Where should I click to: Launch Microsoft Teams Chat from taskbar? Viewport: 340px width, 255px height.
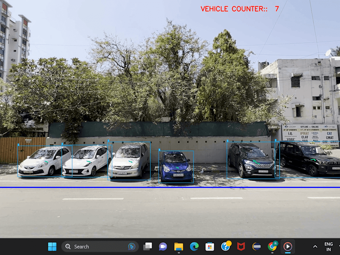pyautogui.click(x=163, y=246)
